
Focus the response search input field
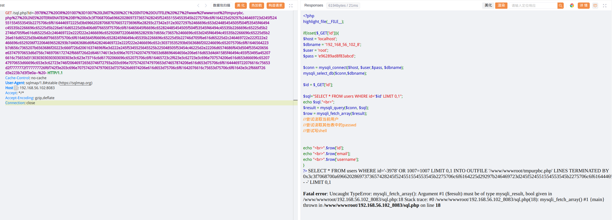533,5
